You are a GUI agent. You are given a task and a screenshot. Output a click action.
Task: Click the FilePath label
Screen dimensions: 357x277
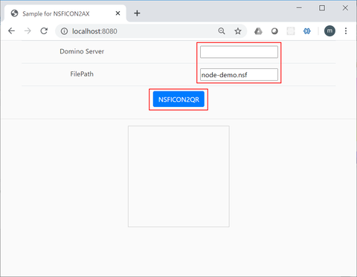[82, 74]
